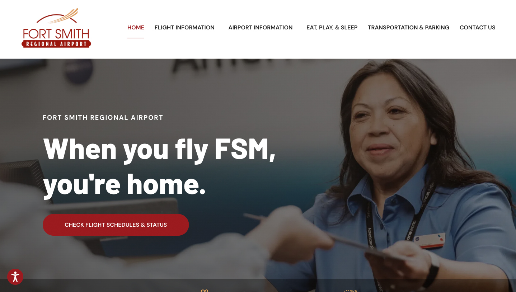The image size is (516, 292).
Task: Navigate to the Contact Us page
Action: click(x=477, y=28)
